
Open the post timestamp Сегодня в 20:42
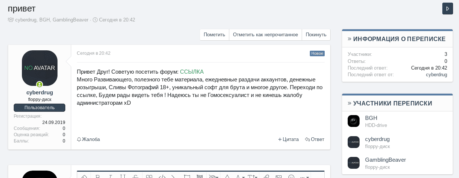coord(94,53)
